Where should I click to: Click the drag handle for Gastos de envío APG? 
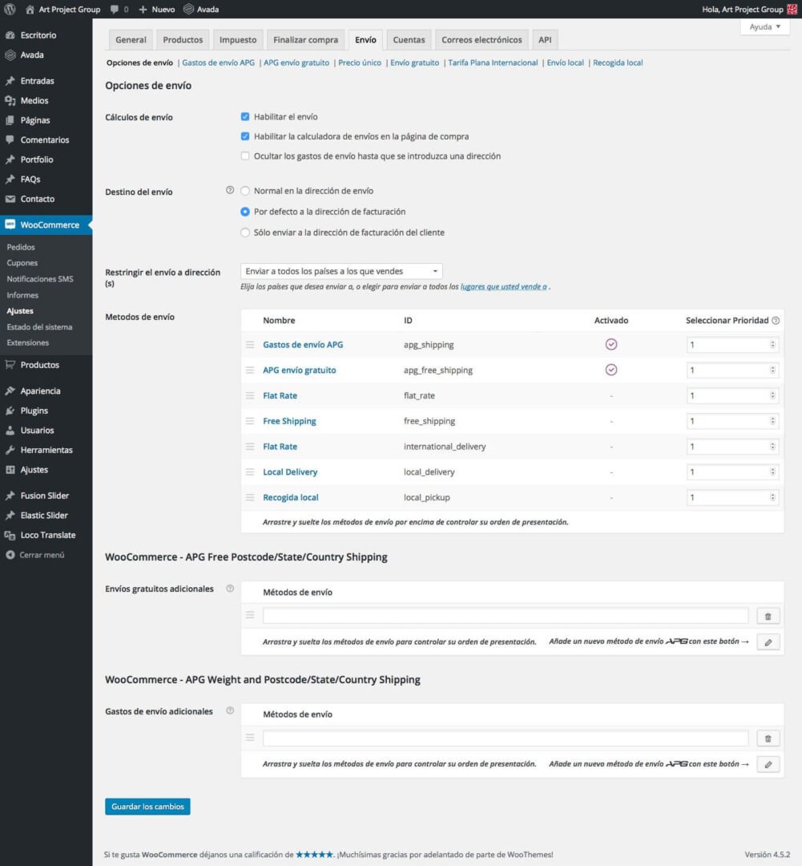(250, 345)
